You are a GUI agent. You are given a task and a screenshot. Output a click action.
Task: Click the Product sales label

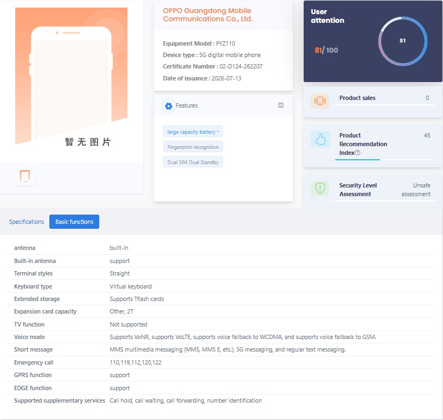click(x=357, y=98)
